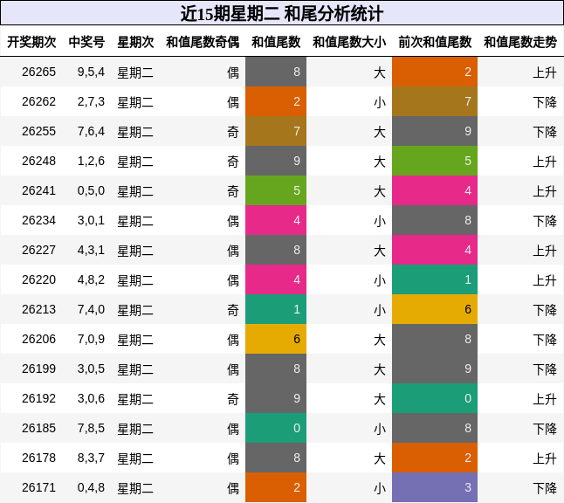
Task: Click winning numbers 3,0,6
Action: click(91, 399)
